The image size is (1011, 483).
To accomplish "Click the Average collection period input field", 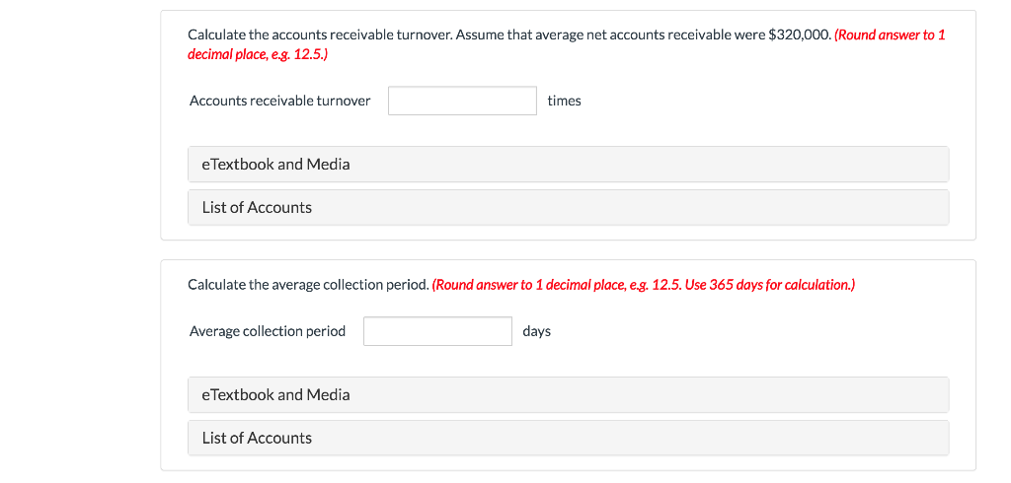I will pos(437,331).
